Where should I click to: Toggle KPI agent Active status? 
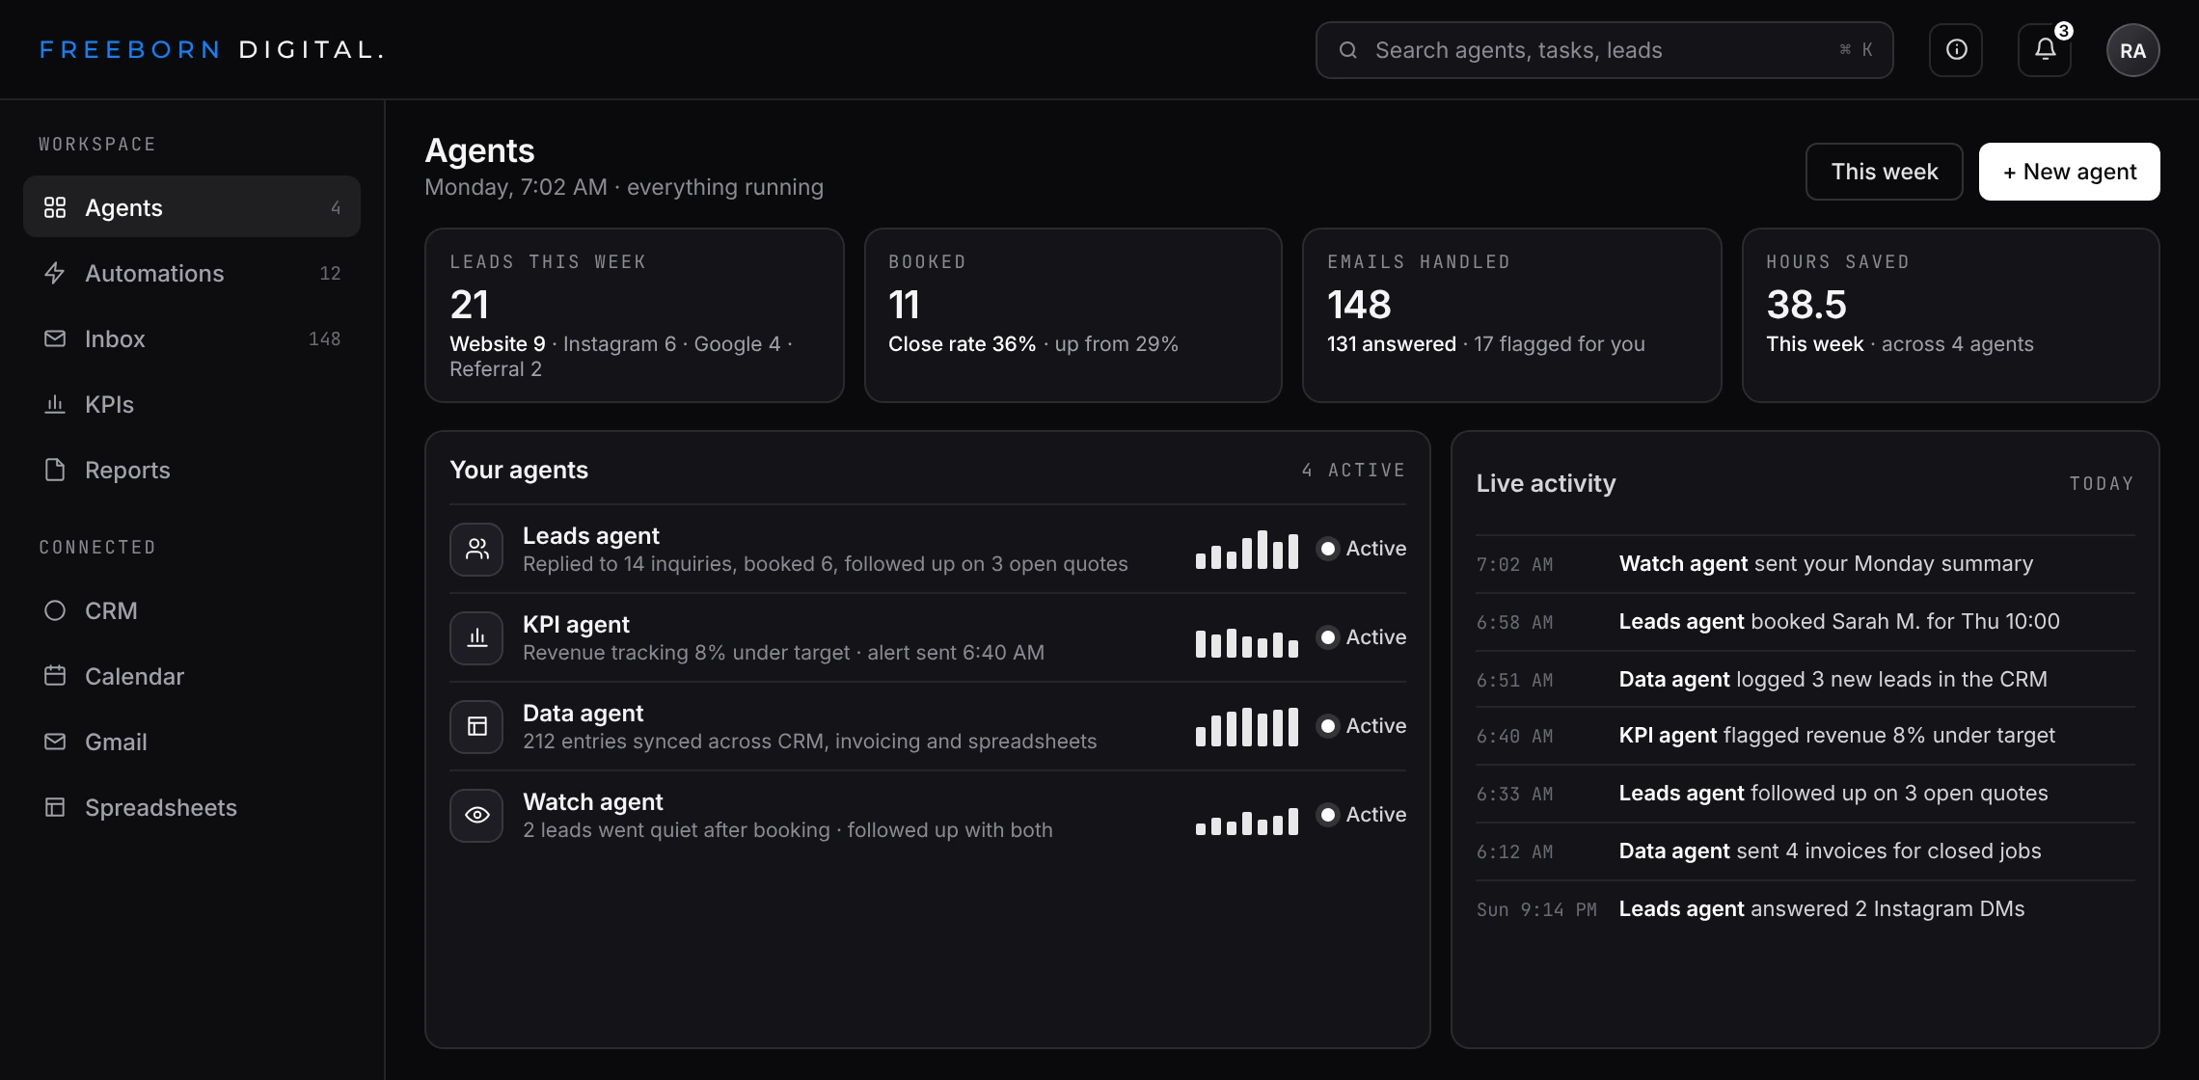1361,637
